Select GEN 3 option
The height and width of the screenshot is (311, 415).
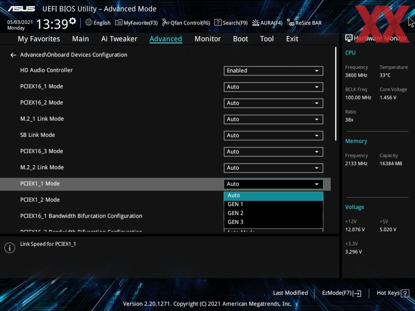point(273,222)
